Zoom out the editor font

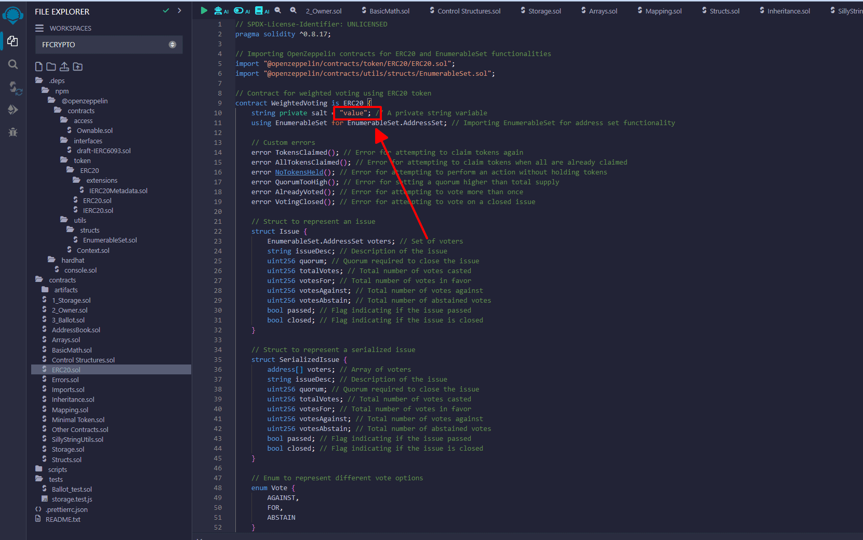pos(278,10)
